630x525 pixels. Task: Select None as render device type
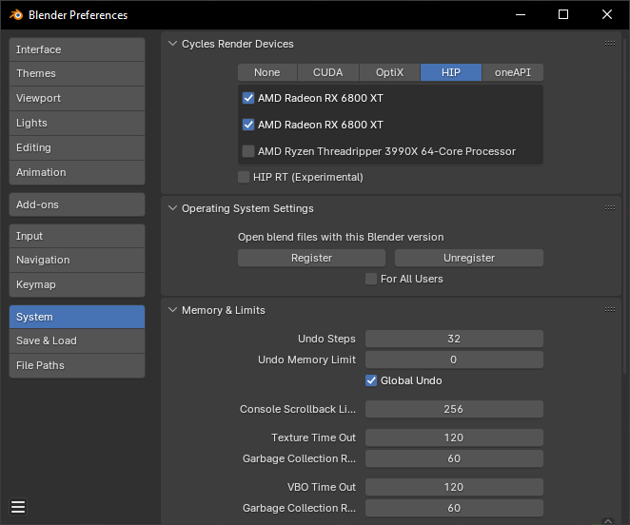tap(267, 72)
